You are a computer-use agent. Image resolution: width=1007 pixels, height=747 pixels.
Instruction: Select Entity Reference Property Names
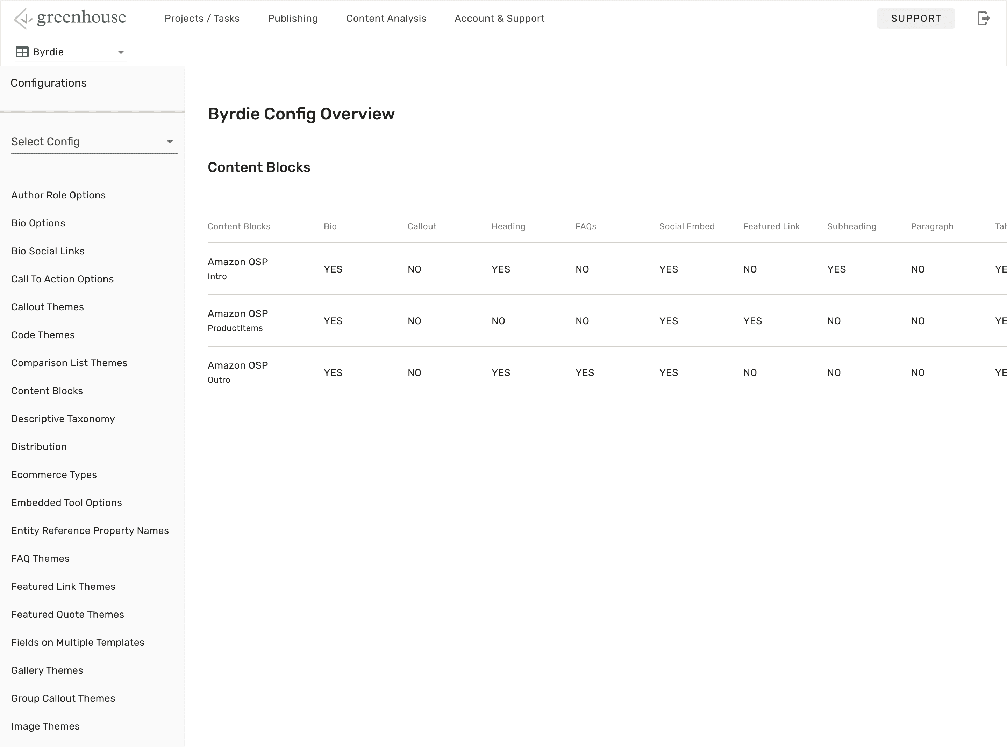coord(90,531)
